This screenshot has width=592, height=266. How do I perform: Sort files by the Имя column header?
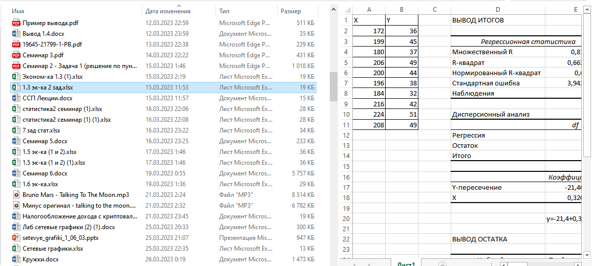point(75,11)
